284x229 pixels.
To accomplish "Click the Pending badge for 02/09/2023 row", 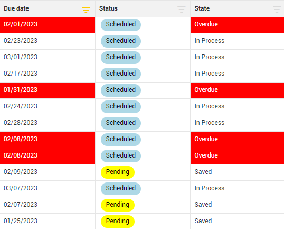I will (x=118, y=172).
